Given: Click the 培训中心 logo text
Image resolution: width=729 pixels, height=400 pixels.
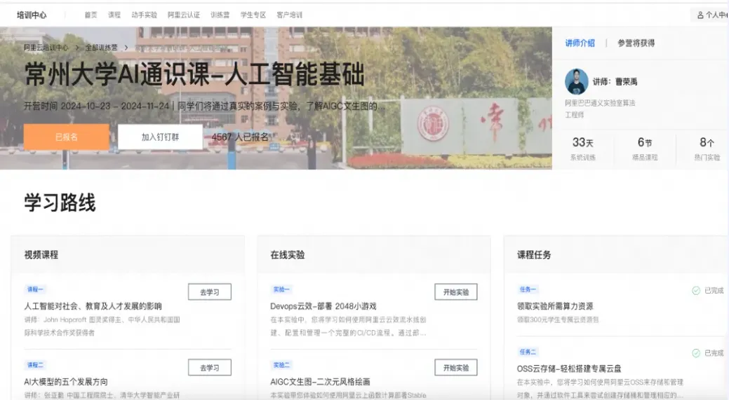Looking at the screenshot, I should [x=32, y=15].
